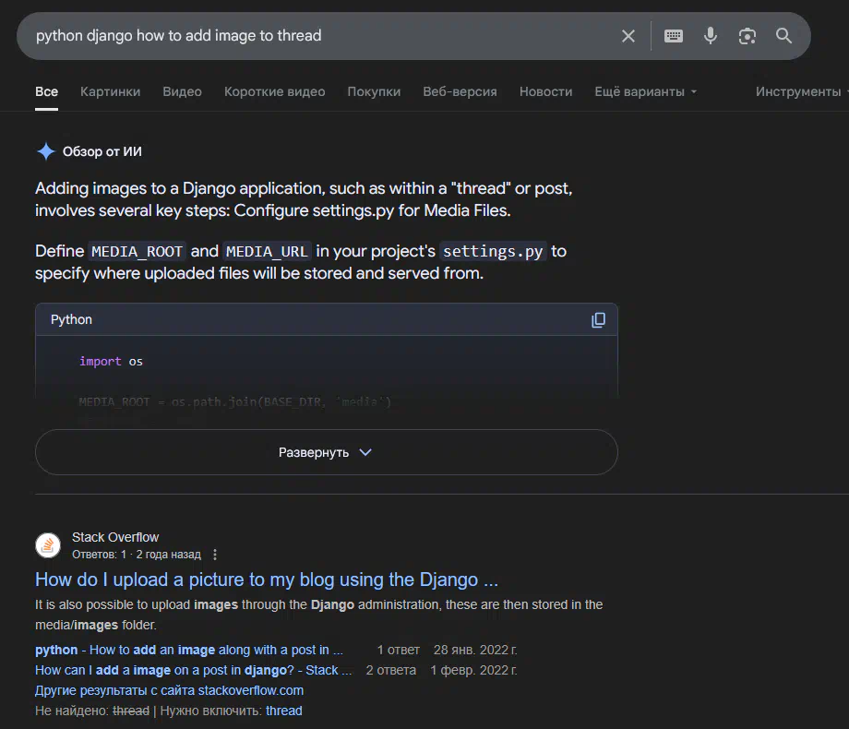
Task: Click the Stack Overflow favicon
Action: [48, 544]
